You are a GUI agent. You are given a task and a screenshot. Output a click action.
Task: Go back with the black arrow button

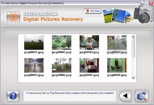click(125, 96)
